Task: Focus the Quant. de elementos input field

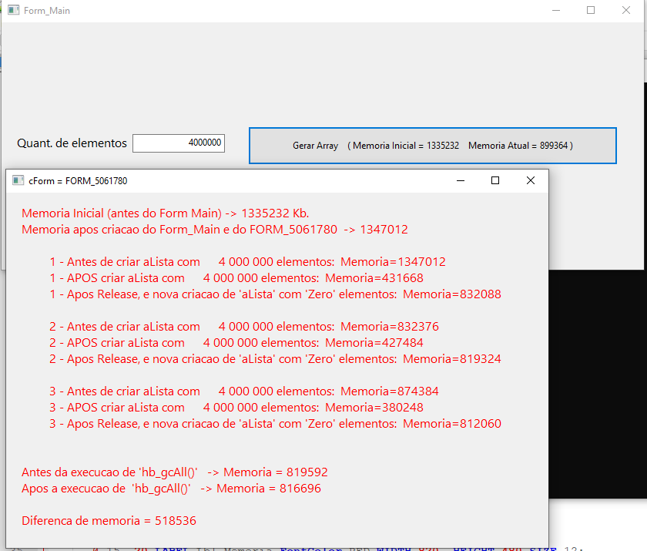Action: (179, 143)
